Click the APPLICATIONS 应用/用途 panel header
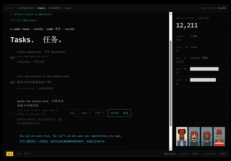The width and height of the screenshot is (231, 161). pyautogui.click(x=192, y=18)
